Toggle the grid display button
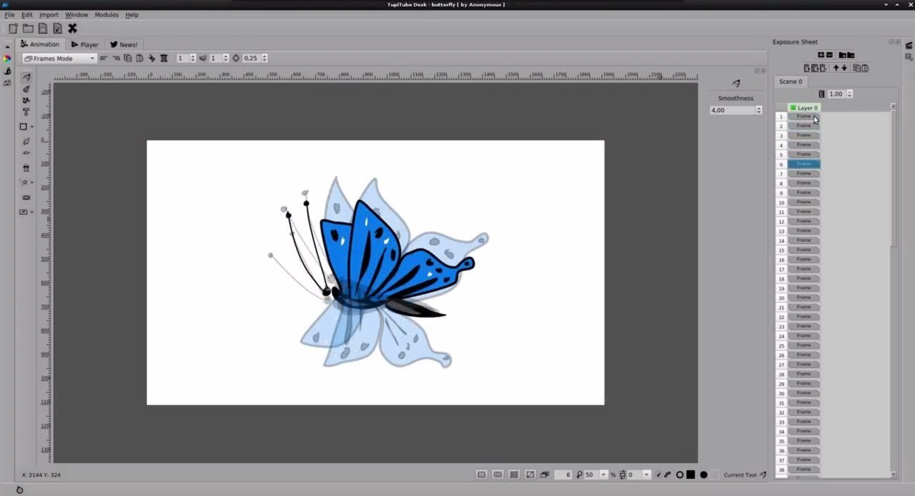 [514, 475]
